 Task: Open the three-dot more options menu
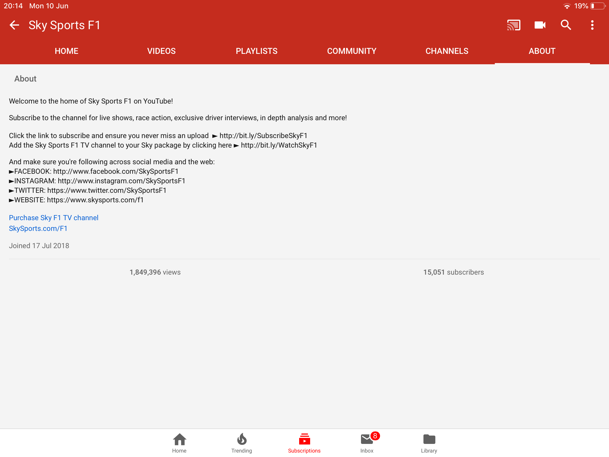point(592,25)
